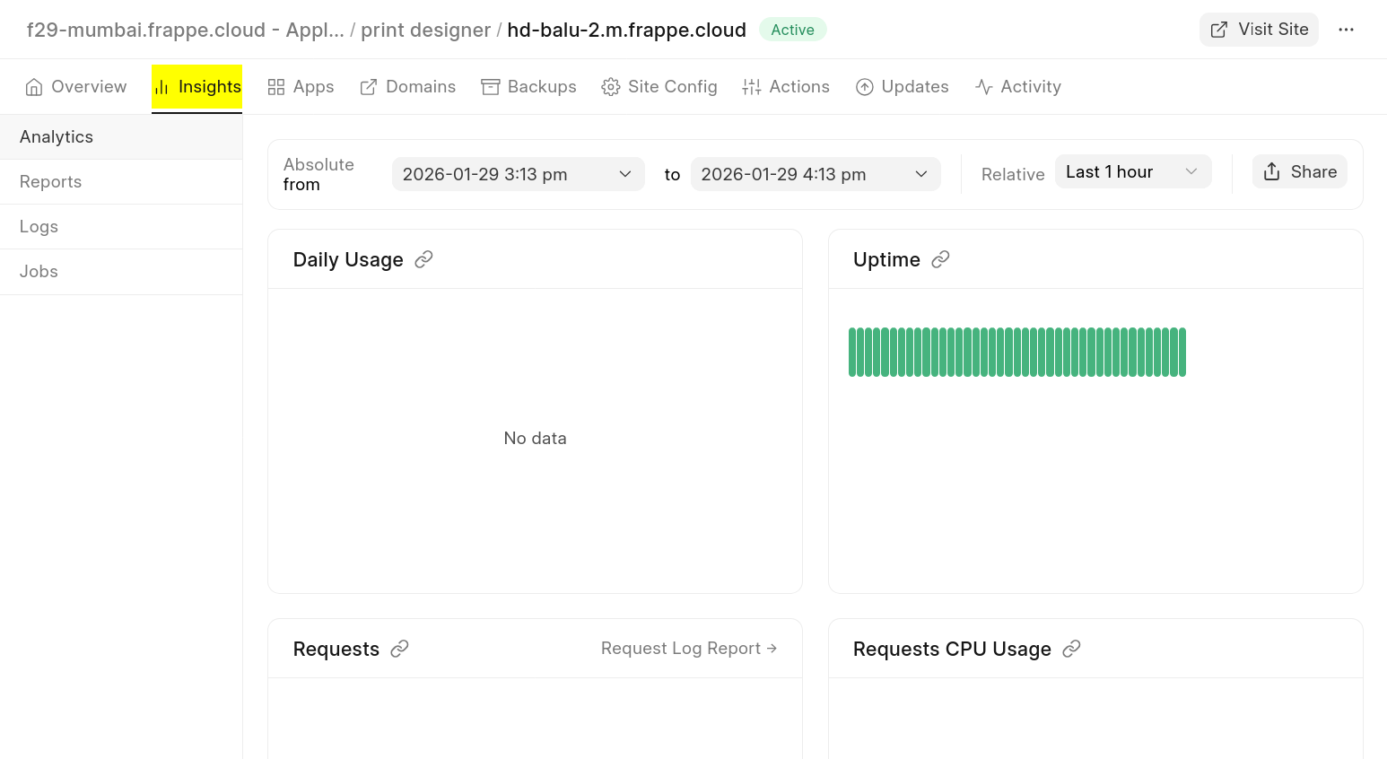Expand the Last 1 hour relative dropdown
This screenshot has height=759, width=1387.
click(x=1132, y=172)
